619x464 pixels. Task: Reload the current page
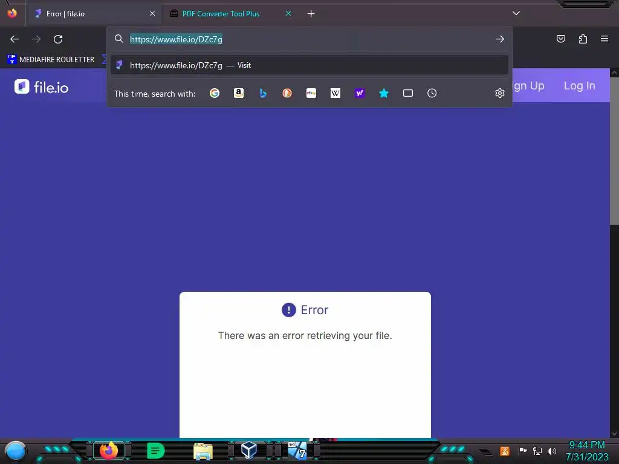tap(58, 39)
